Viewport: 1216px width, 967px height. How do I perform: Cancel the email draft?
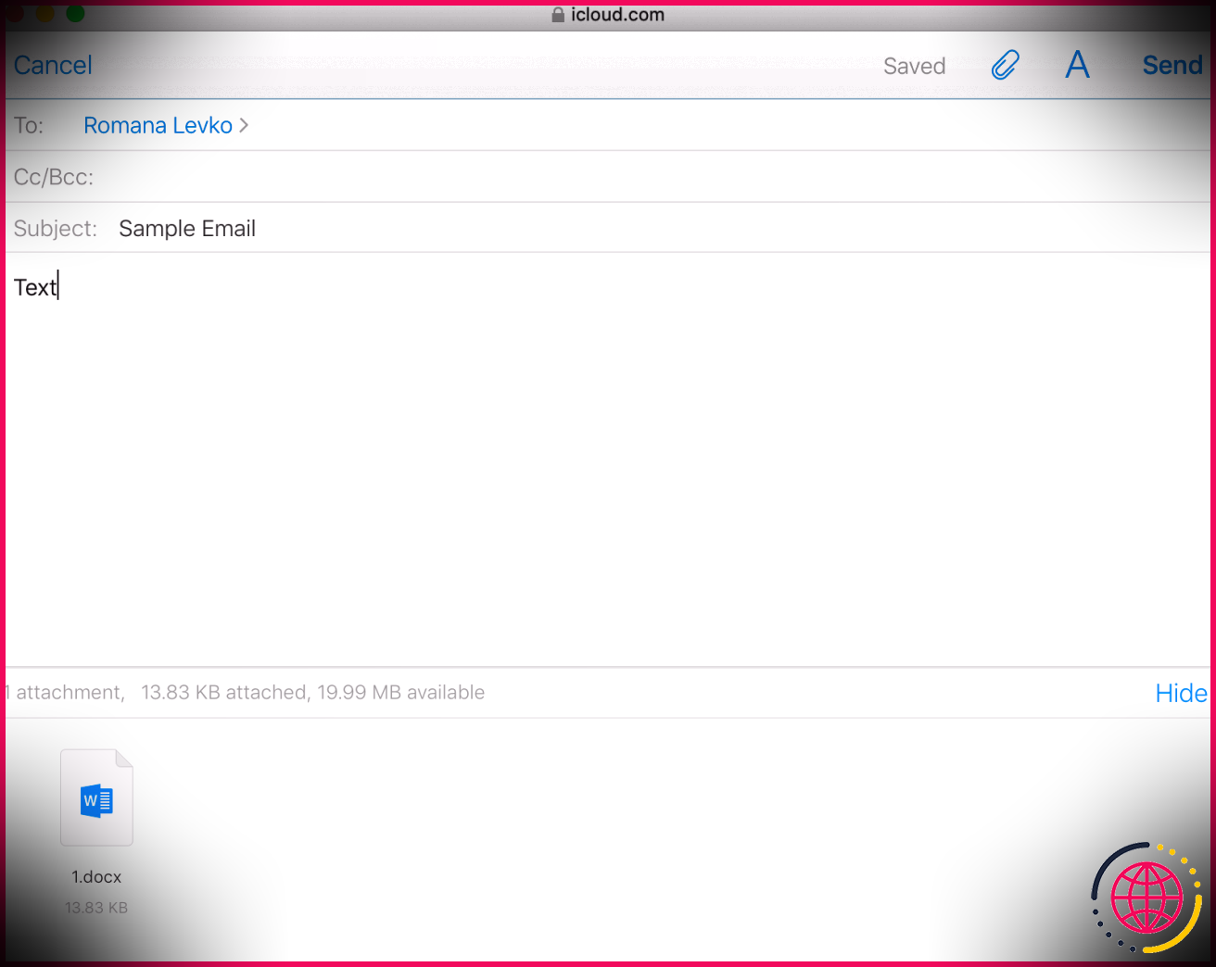coord(53,65)
